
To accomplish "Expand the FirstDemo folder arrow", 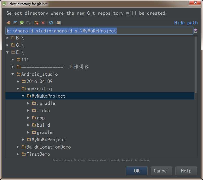I will click(18, 154).
